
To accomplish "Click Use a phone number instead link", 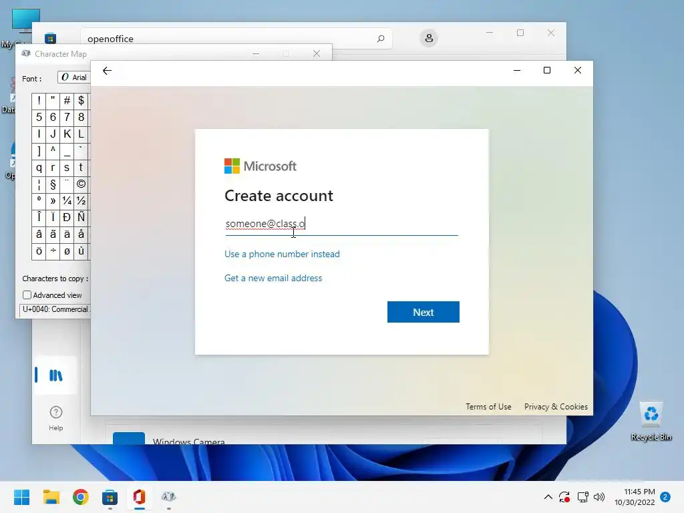I will click(x=282, y=254).
